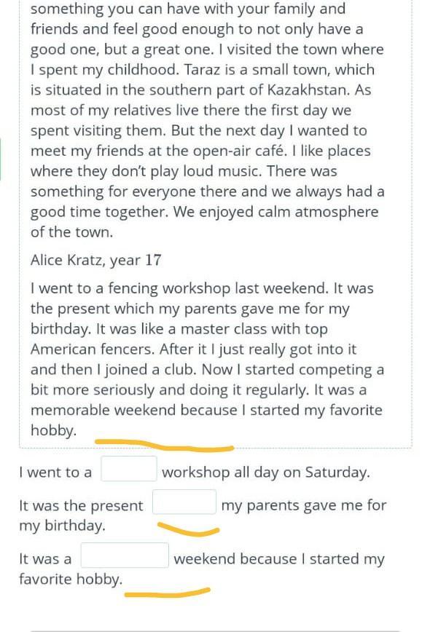Click "I went to a" question label
Viewport: 430px width, 632px height.
click(55, 473)
